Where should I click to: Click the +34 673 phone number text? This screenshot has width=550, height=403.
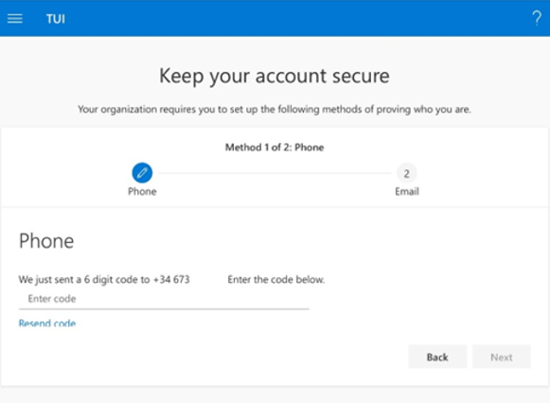coord(171,280)
